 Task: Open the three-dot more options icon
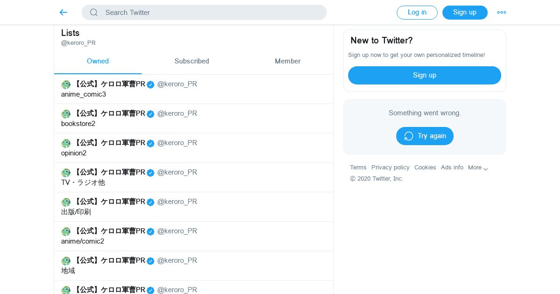[x=502, y=13]
